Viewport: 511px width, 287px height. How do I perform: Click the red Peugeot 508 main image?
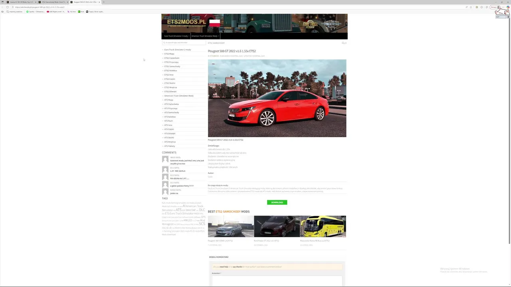pyautogui.click(x=277, y=98)
